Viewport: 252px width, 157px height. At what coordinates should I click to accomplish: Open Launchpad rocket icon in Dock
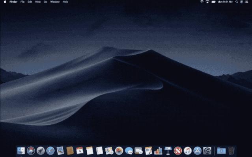41,151
